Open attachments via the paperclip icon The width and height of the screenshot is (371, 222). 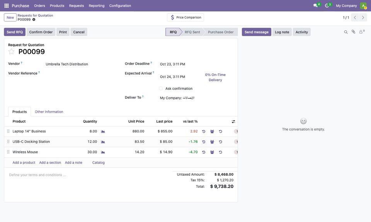[x=353, y=32]
